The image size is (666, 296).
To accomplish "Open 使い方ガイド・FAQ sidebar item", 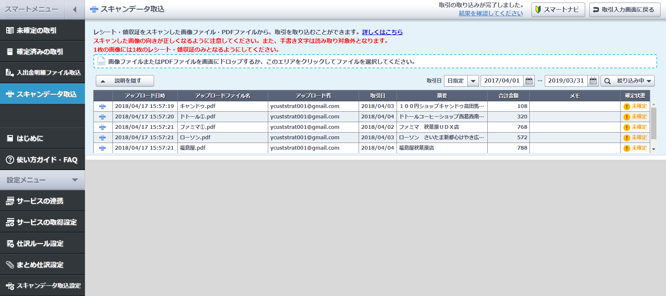I will pyautogui.click(x=42, y=160).
